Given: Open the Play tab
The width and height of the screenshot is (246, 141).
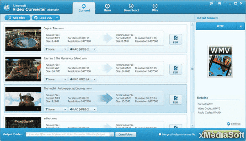Looking at the screenshot, I should pos(155,8).
